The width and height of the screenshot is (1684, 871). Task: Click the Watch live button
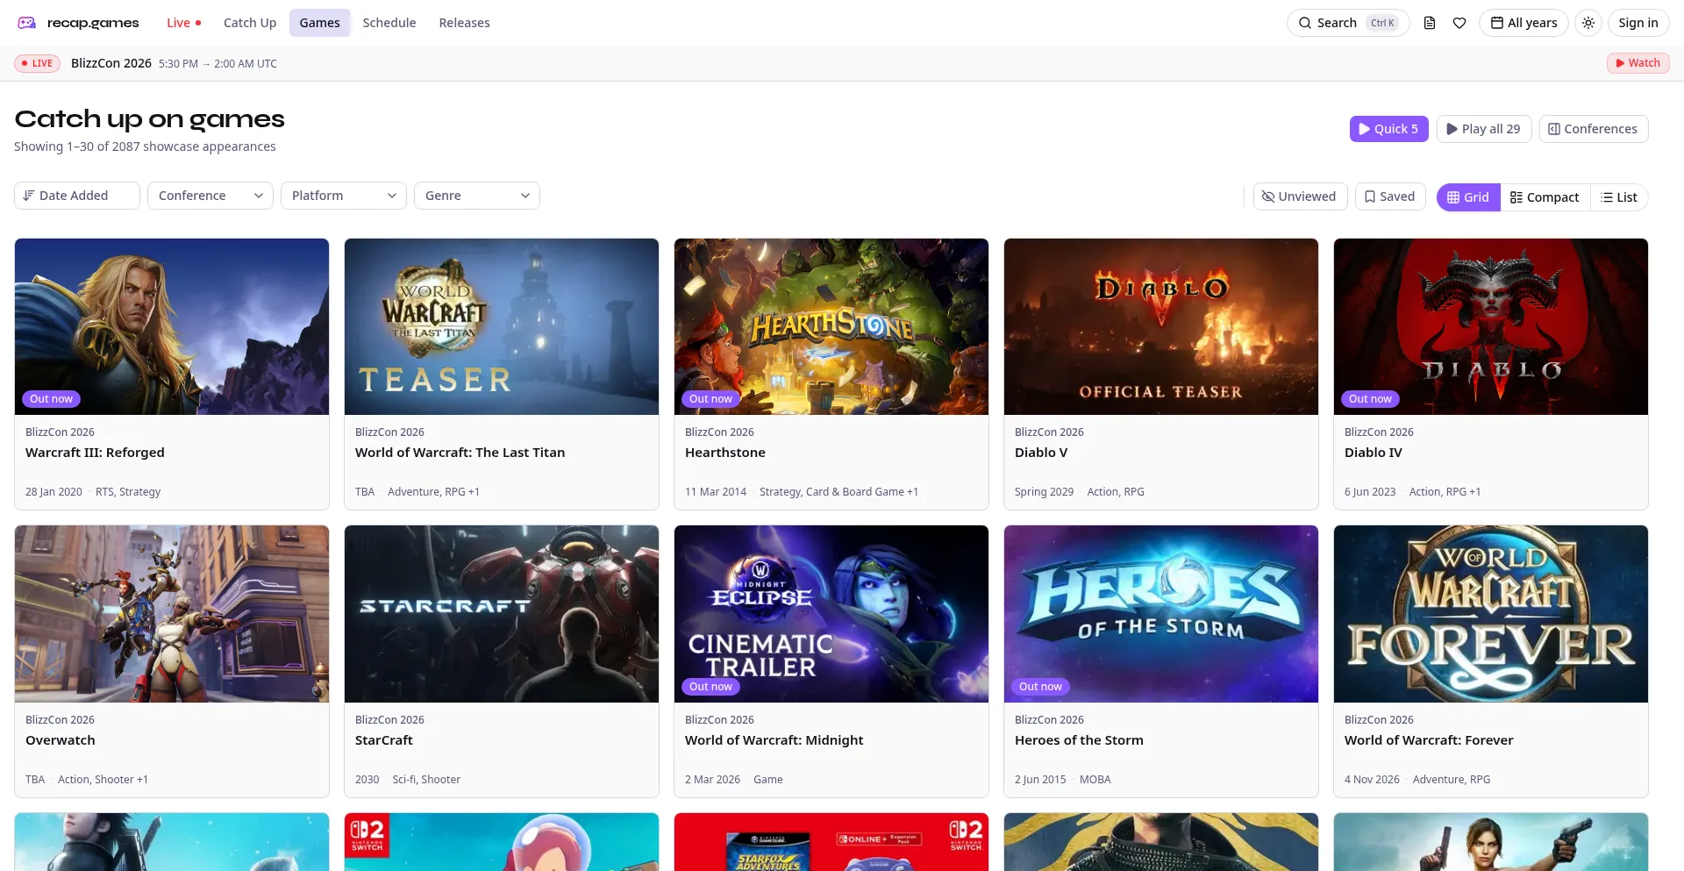[1638, 63]
